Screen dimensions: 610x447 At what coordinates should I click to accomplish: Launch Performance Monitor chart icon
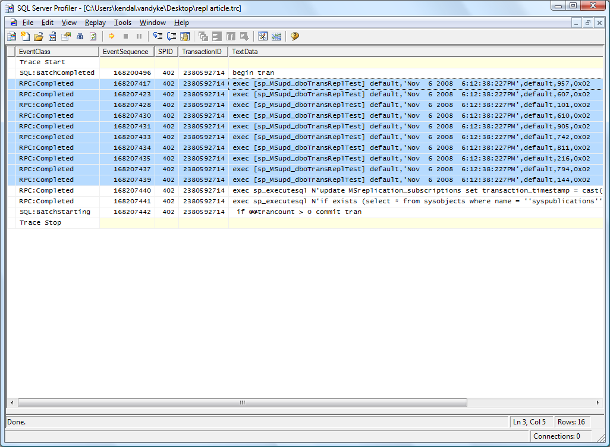[276, 37]
